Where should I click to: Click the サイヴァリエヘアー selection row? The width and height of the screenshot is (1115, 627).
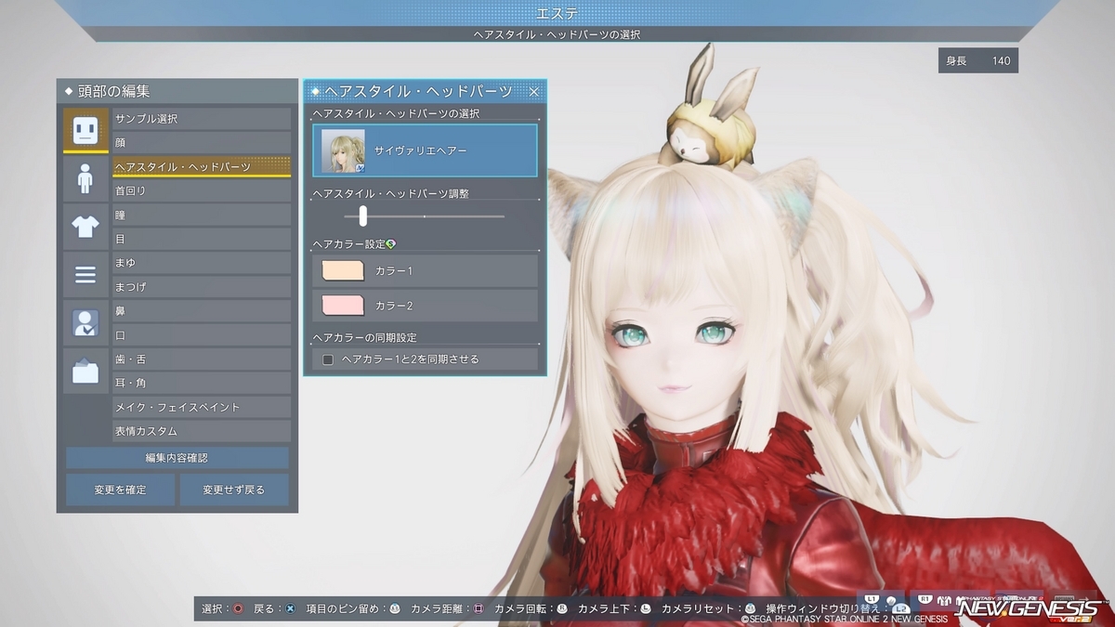(x=425, y=150)
